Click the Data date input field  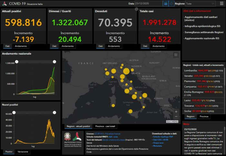click(x=149, y=4)
